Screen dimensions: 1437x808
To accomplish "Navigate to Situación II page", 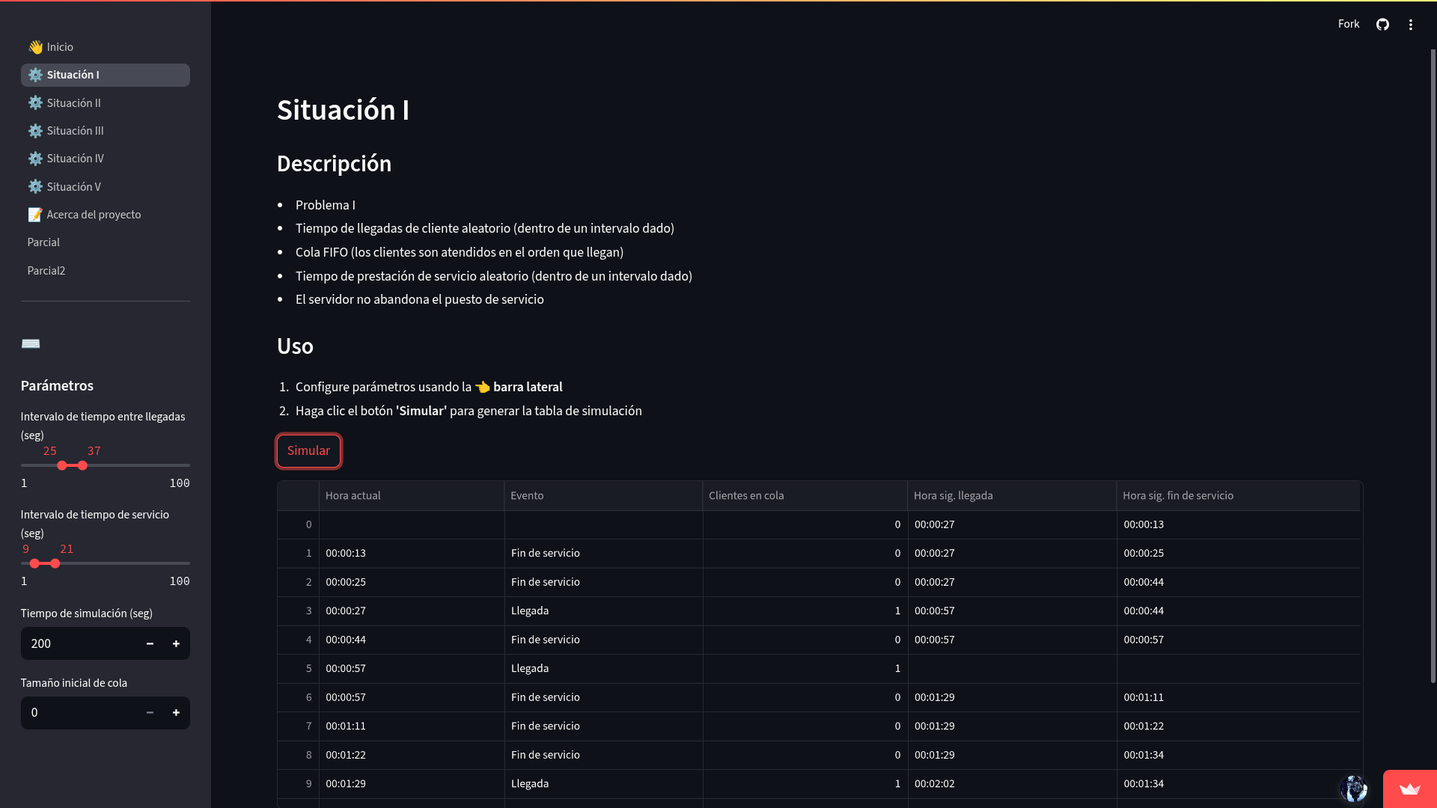I will [x=73, y=103].
